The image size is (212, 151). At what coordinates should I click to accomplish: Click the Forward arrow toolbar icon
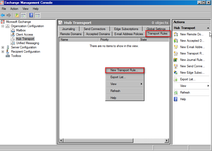click(x=9, y=15)
